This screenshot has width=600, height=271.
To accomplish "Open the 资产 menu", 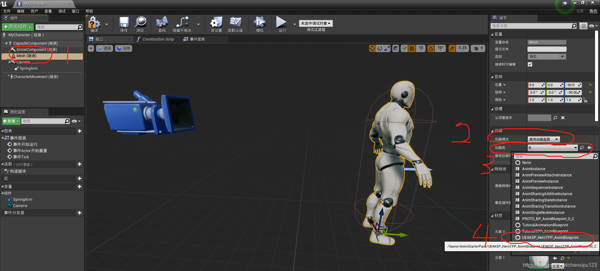I will click(x=34, y=11).
